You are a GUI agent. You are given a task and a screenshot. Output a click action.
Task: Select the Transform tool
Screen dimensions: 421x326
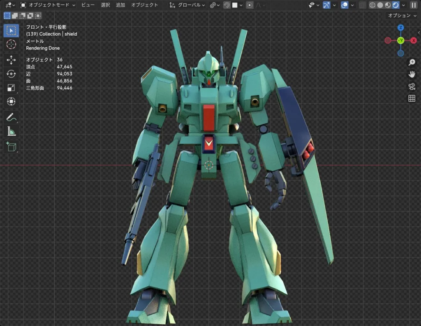pos(11,101)
